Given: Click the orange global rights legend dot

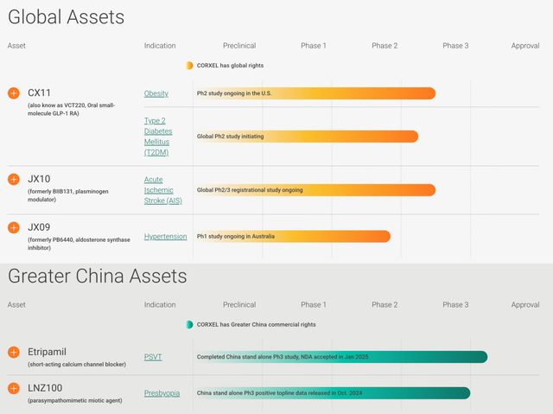Looking at the screenshot, I should [x=189, y=65].
